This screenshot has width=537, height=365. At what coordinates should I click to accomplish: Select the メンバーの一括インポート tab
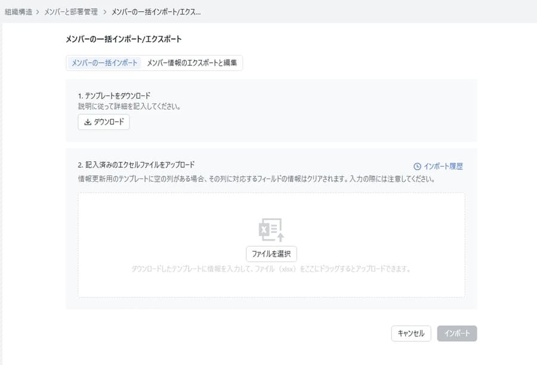(x=104, y=62)
